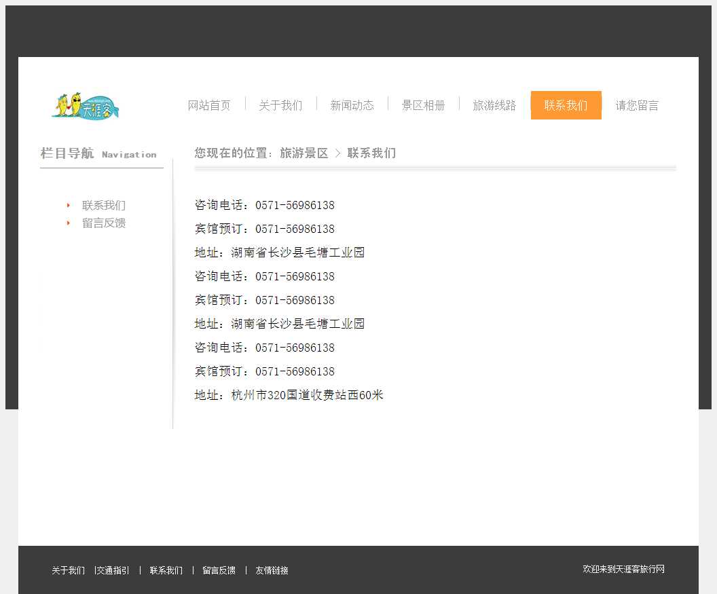This screenshot has width=717, height=594.
Task: Open 网站首页 in the top navigation
Action: 209,105
